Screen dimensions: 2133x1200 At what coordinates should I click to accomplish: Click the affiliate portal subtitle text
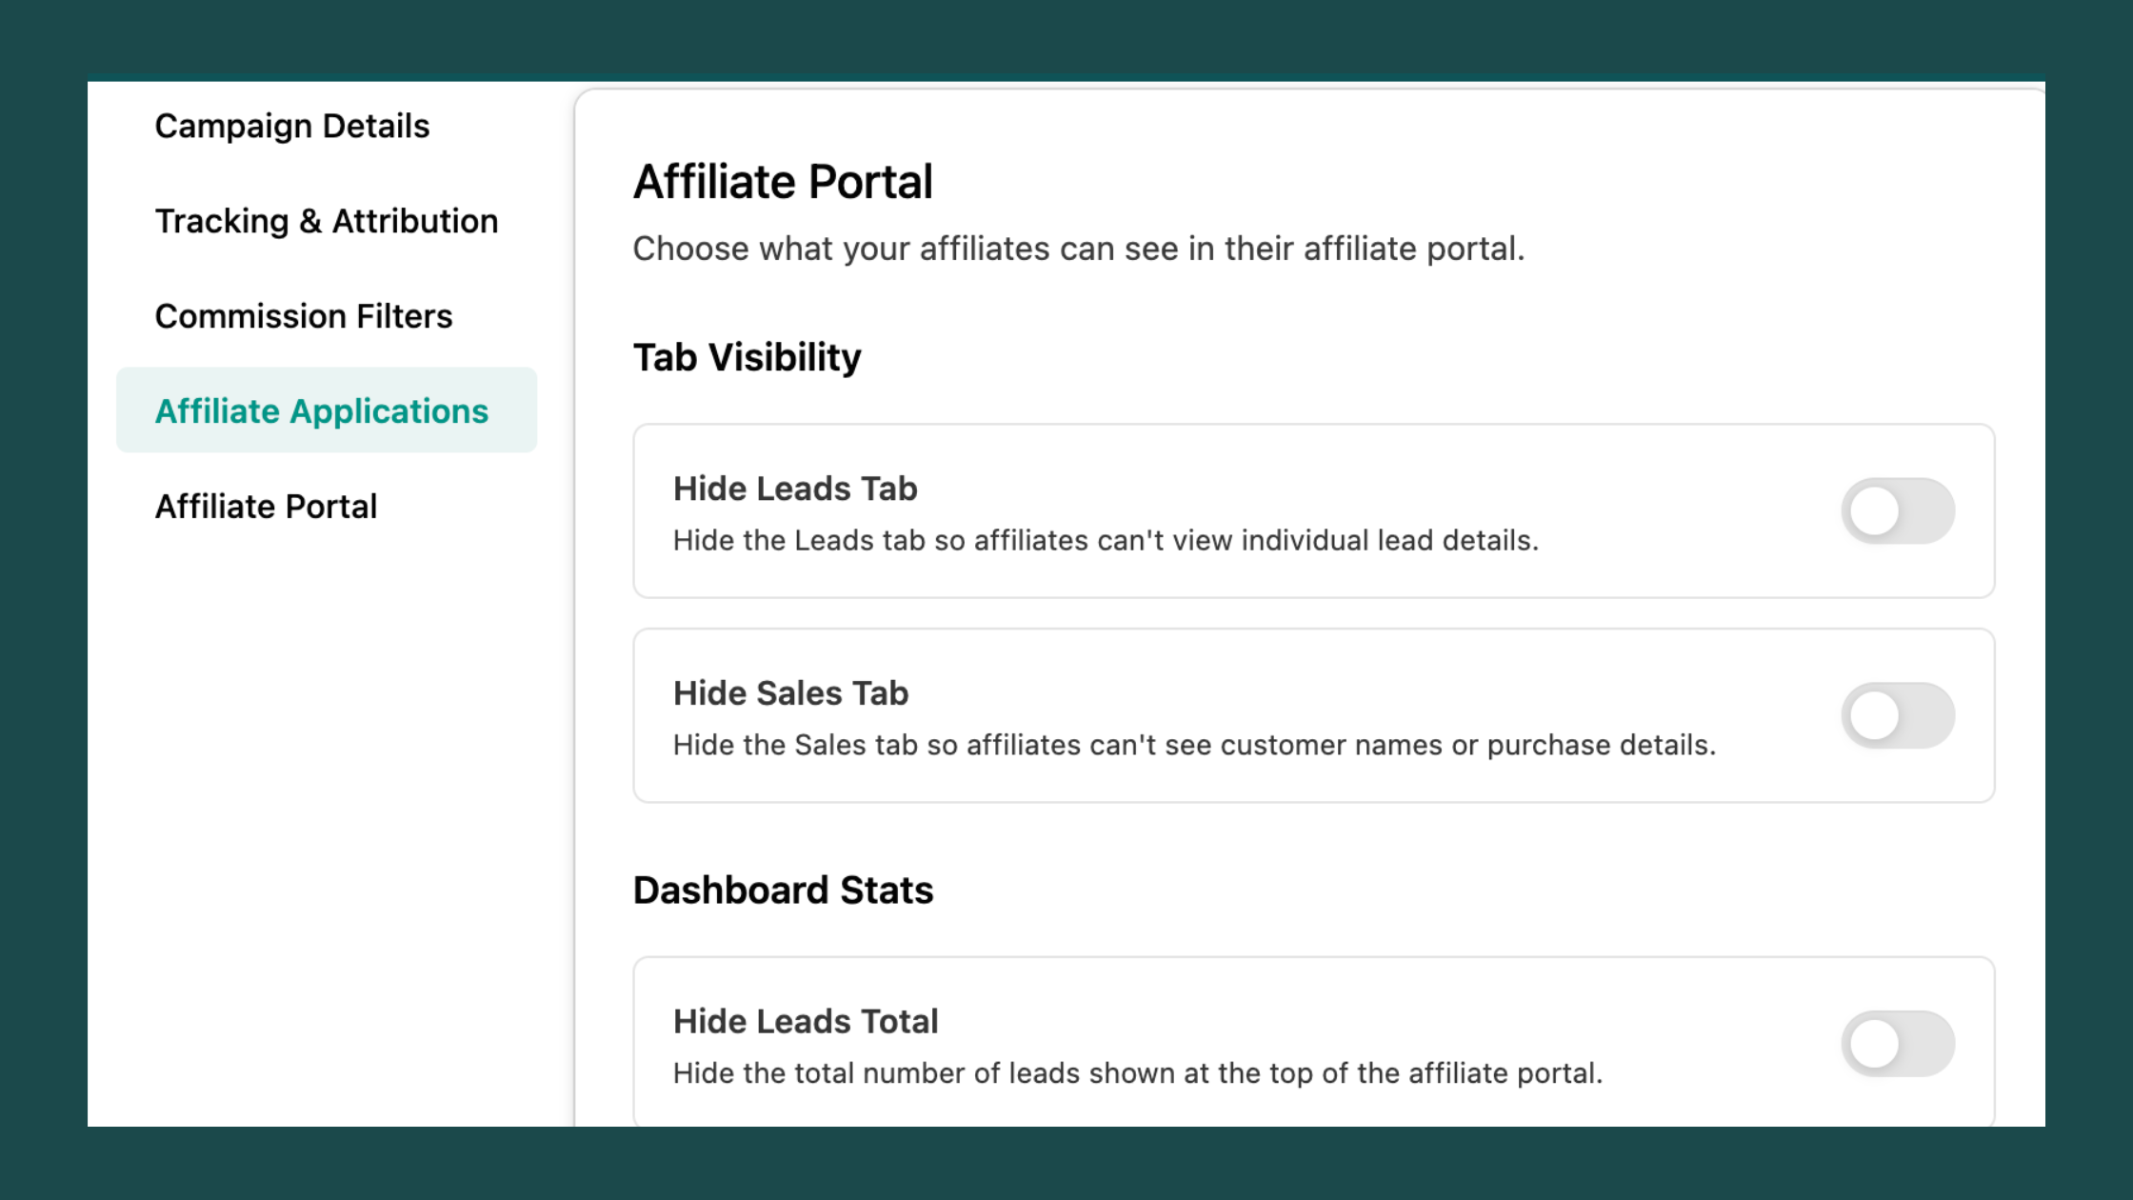[1079, 248]
